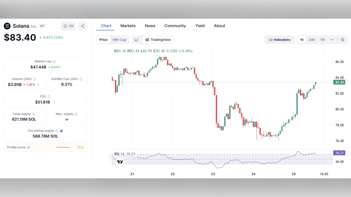Click the 2M watchlist star button
The width and height of the screenshot is (351, 197).
point(68,26)
